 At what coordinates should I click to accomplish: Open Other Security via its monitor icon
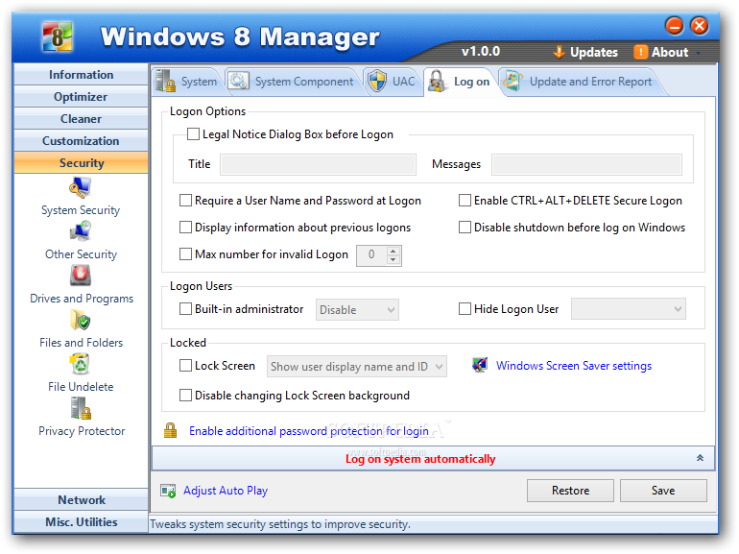(x=80, y=231)
